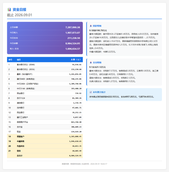This screenshot has width=169, height=172.
Task: Select the value 211,238.50
Action: [74, 38]
